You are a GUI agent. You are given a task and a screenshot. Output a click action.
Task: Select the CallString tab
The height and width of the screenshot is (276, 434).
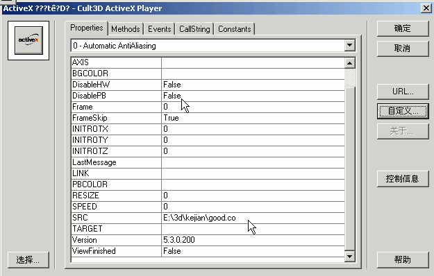point(194,28)
